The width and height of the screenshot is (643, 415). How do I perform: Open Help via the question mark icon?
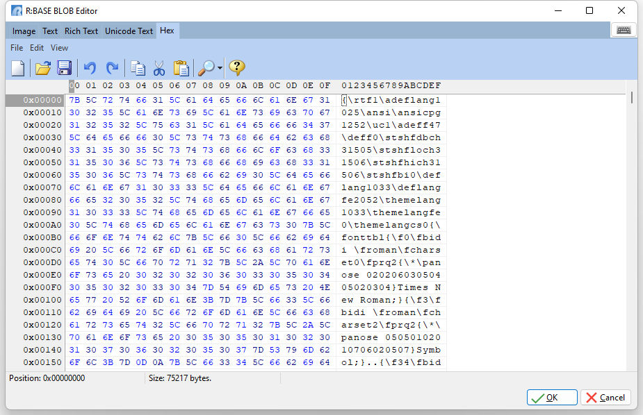point(237,68)
